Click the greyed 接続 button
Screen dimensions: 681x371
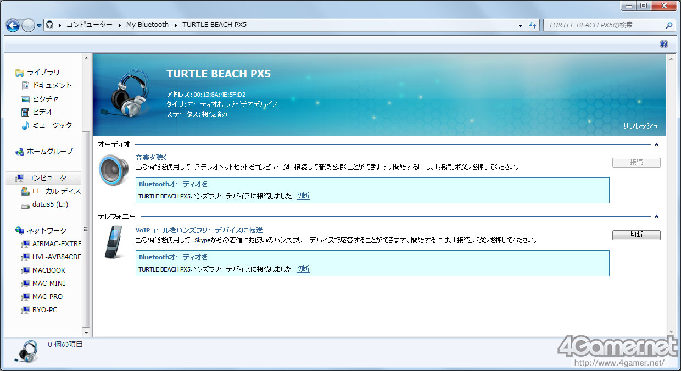(x=637, y=162)
